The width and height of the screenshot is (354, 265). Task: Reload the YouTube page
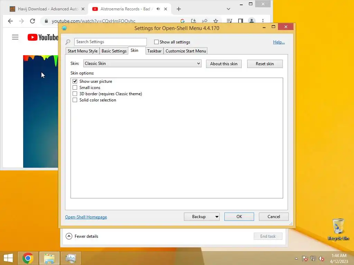[x=32, y=21]
